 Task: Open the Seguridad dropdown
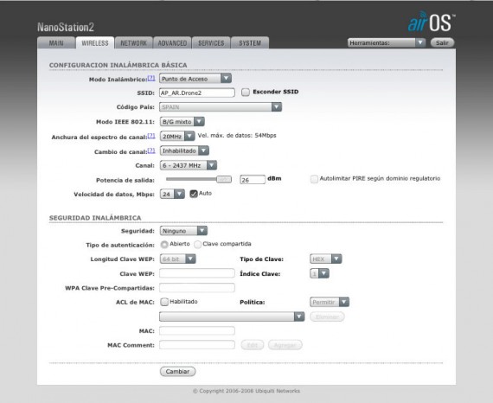click(183, 231)
